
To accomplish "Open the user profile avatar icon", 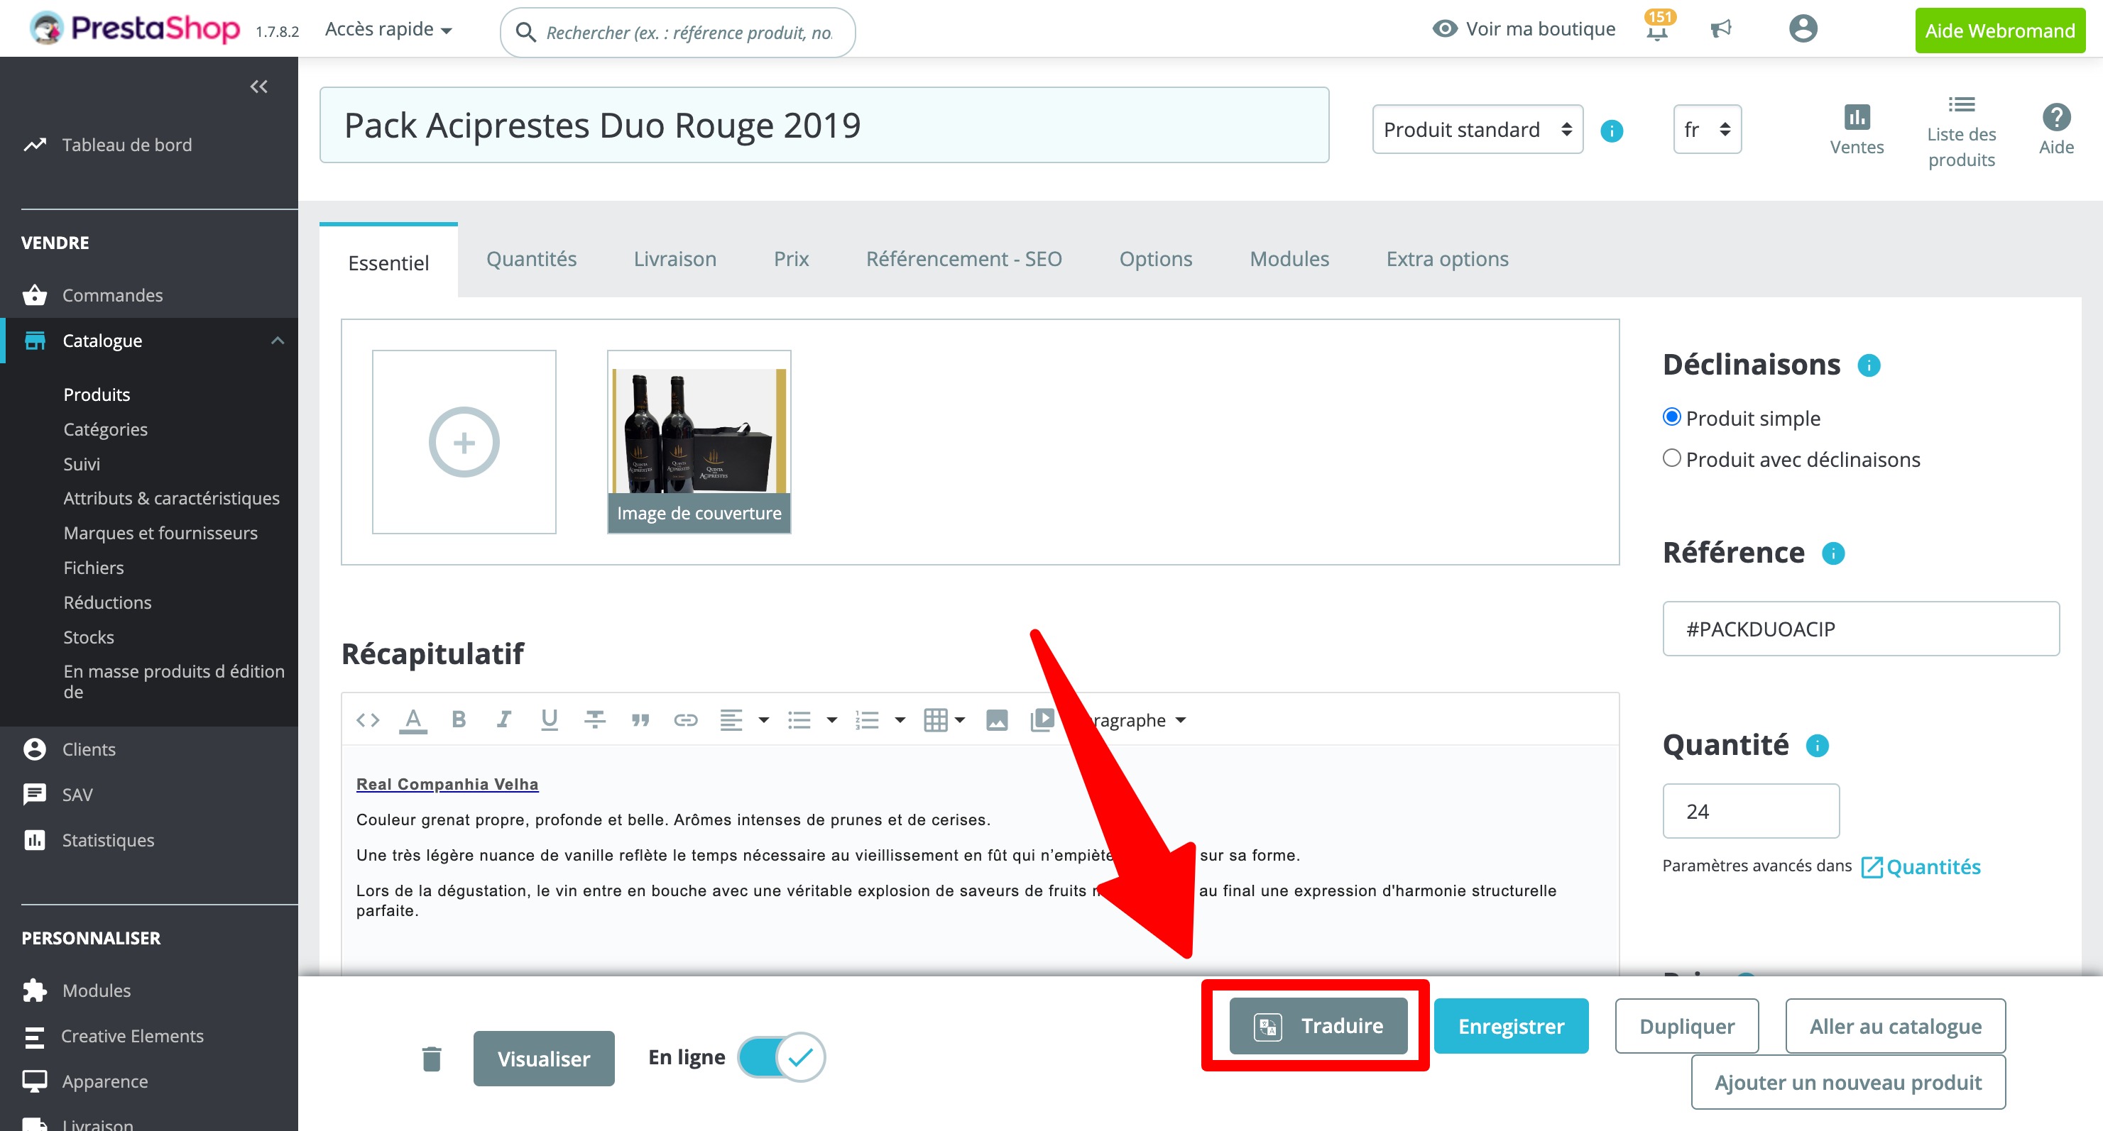I will [x=1803, y=28].
